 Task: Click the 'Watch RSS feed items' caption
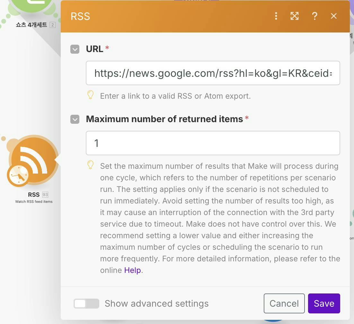point(34,202)
